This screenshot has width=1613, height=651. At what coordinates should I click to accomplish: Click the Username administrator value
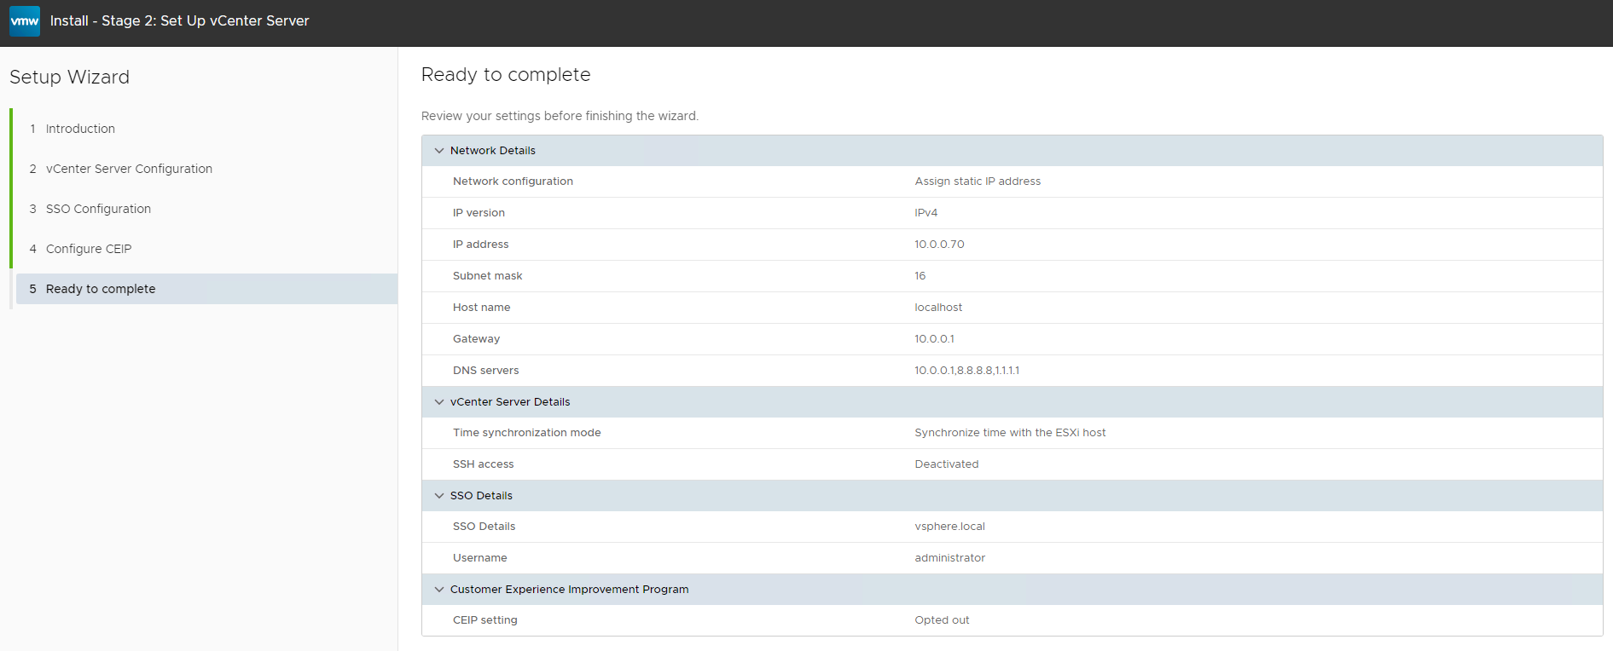click(x=949, y=558)
